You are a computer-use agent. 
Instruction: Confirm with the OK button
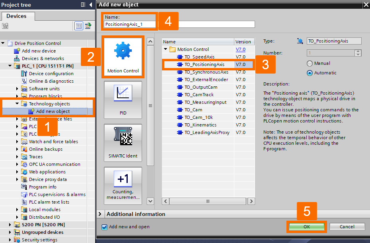306,226
